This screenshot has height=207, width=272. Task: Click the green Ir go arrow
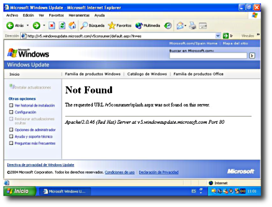pyautogui.click(x=225, y=36)
